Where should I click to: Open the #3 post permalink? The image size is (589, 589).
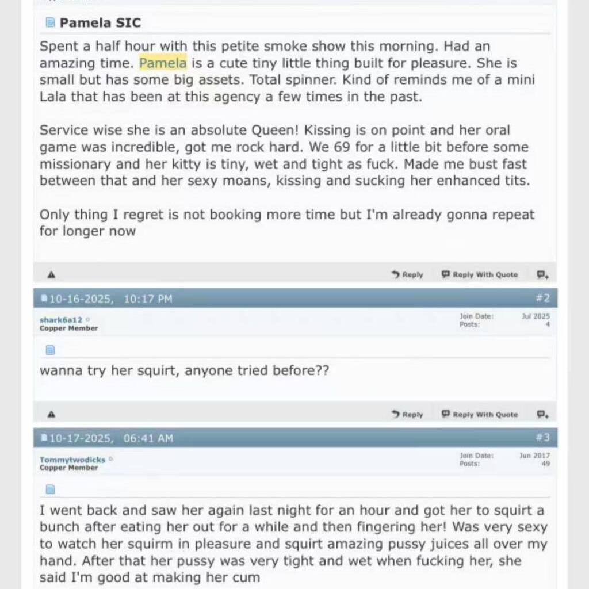pos(543,438)
